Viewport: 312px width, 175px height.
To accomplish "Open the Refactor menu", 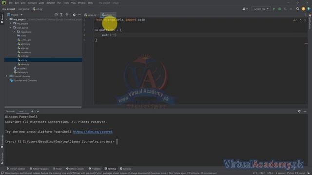I will pos(51,3).
